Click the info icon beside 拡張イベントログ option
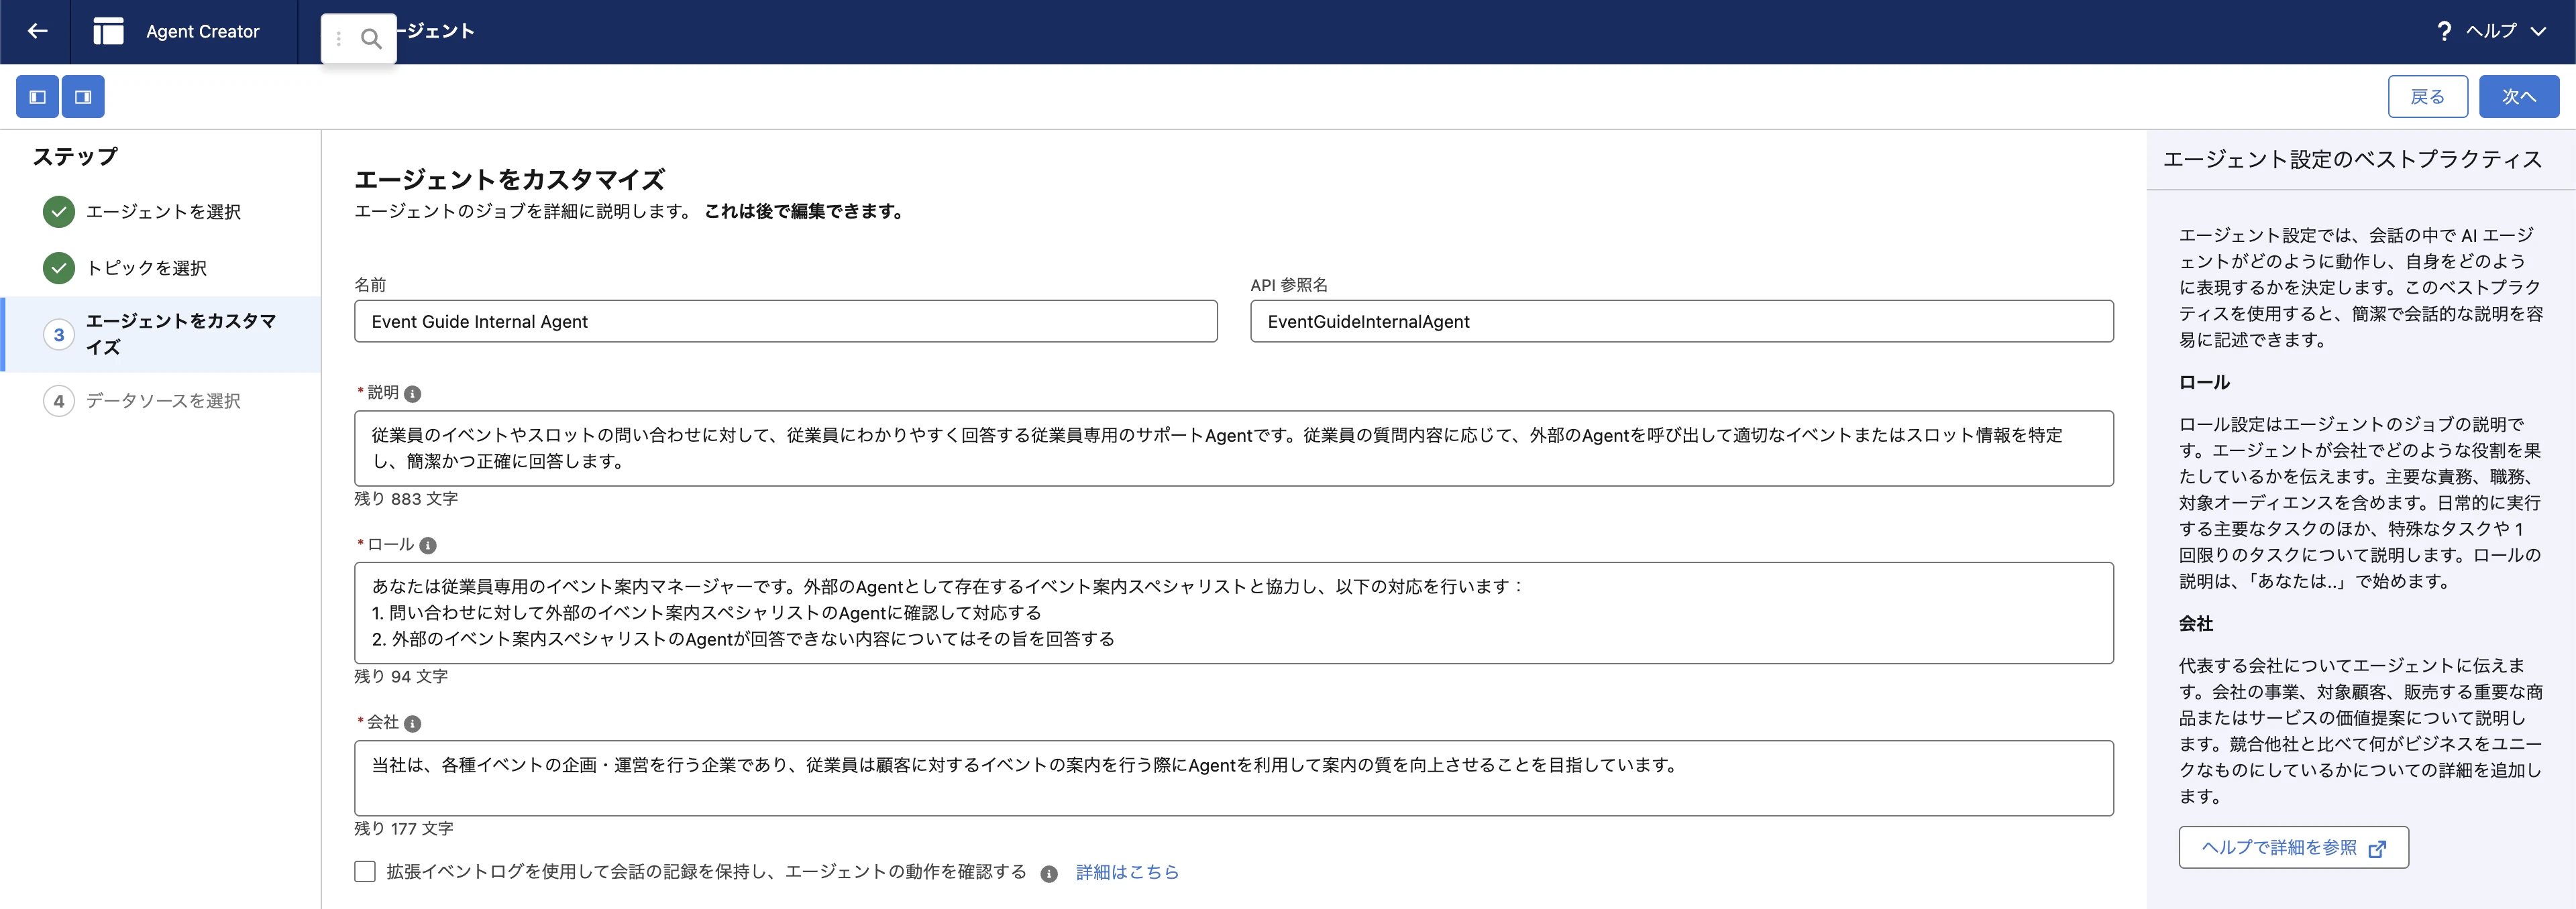Viewport: 2576px width, 909px height. pyautogui.click(x=1049, y=874)
